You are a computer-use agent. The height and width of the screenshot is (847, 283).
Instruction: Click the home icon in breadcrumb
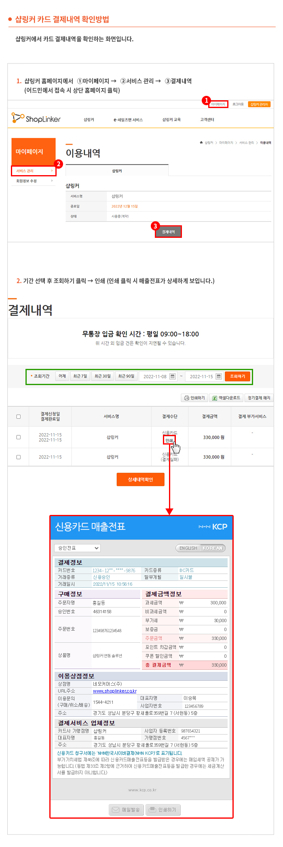[x=201, y=142]
